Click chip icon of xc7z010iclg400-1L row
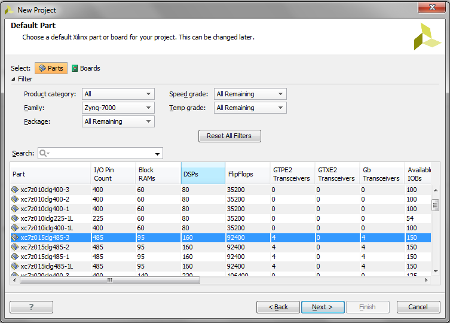This screenshot has height=323, width=450. (15, 228)
